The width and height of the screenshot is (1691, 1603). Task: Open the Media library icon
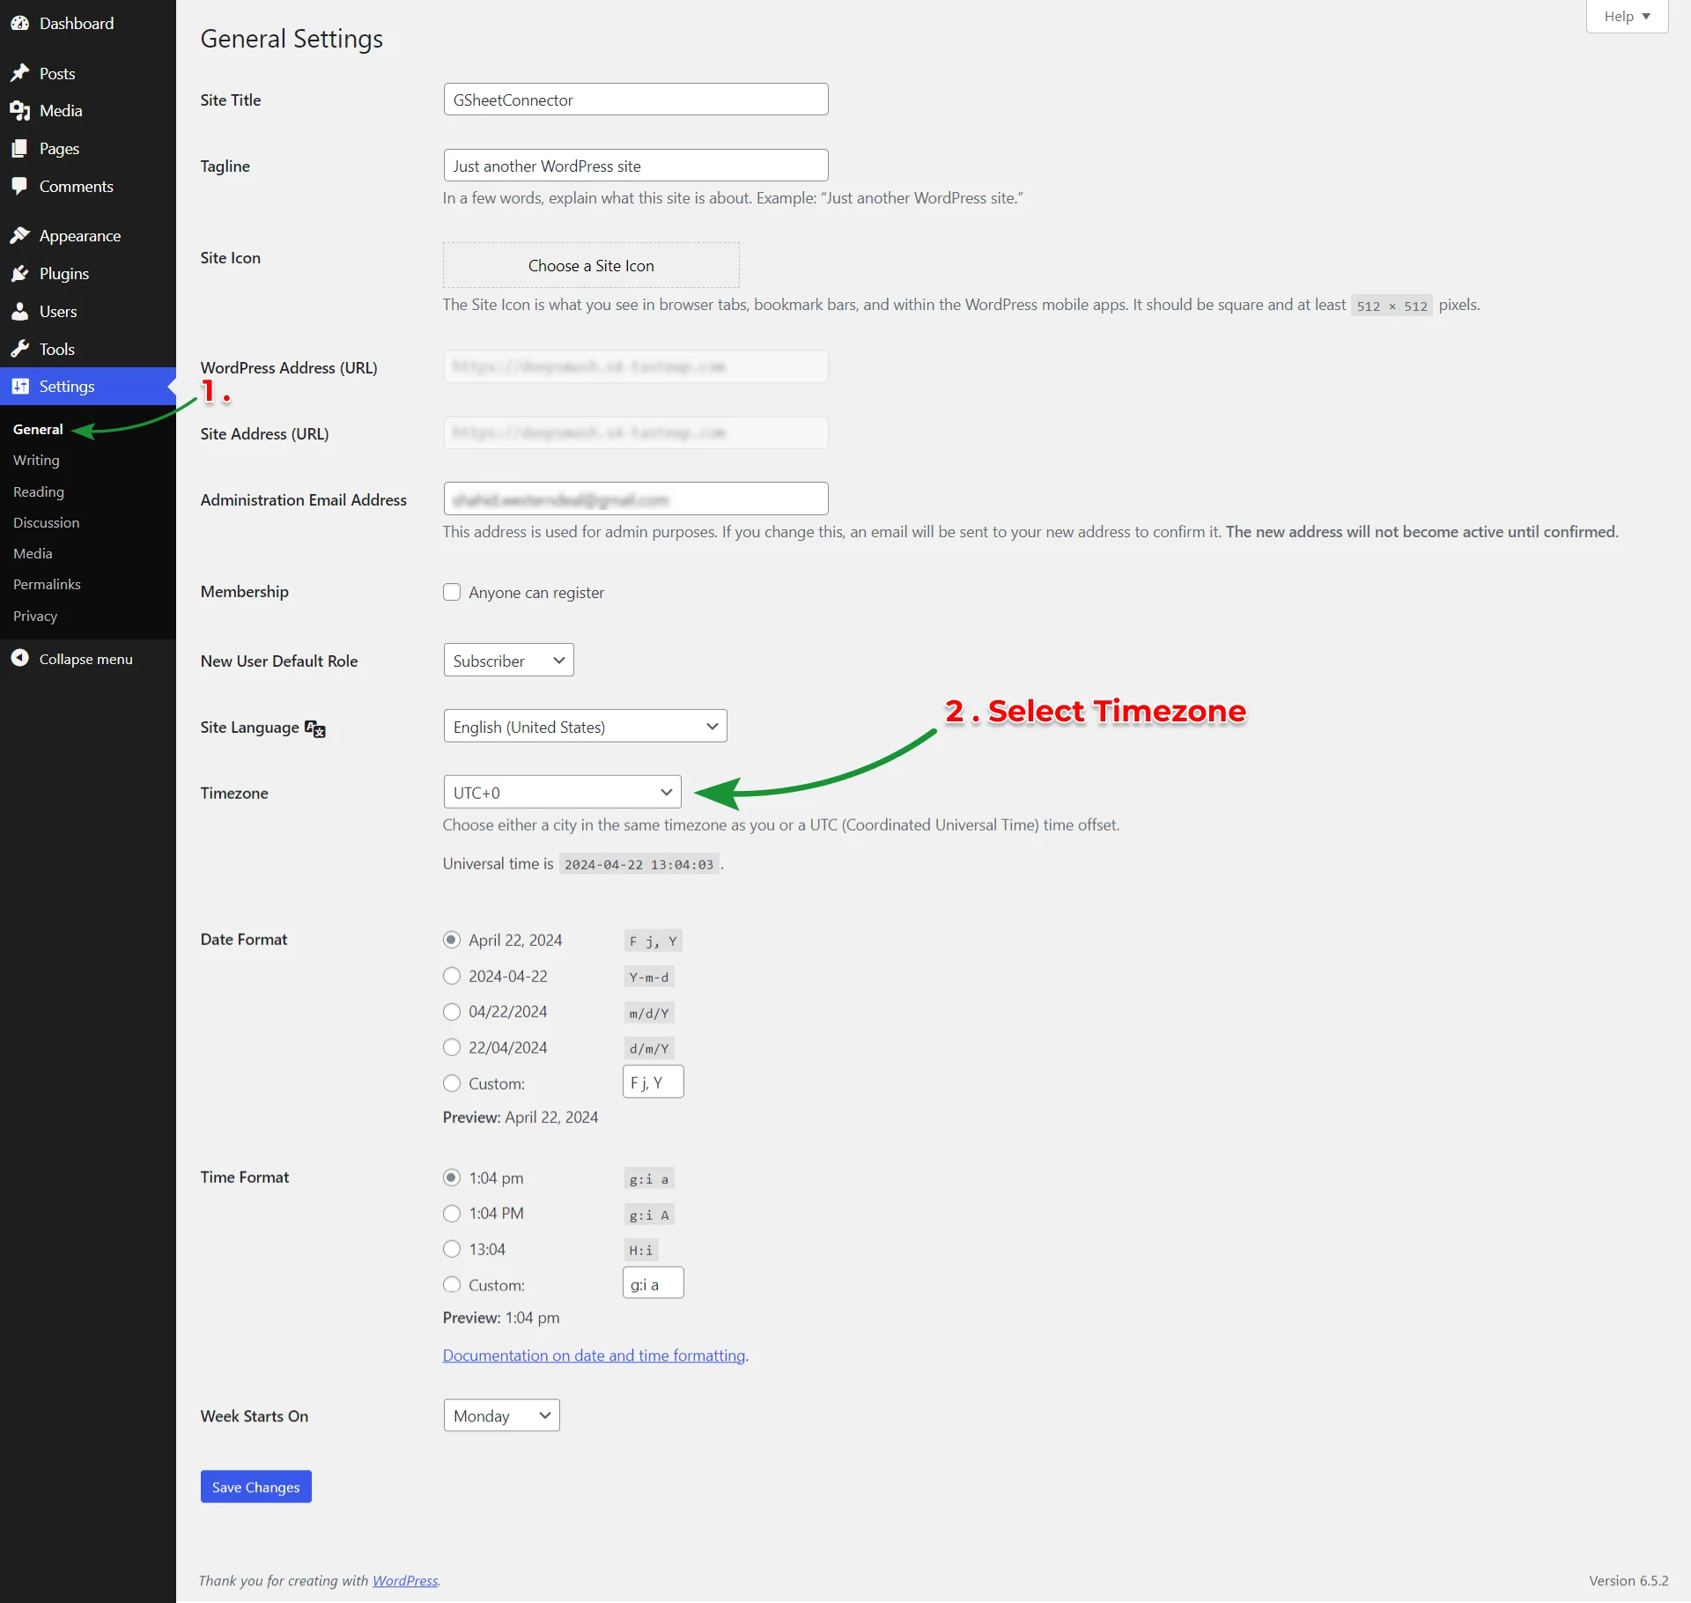click(x=19, y=111)
